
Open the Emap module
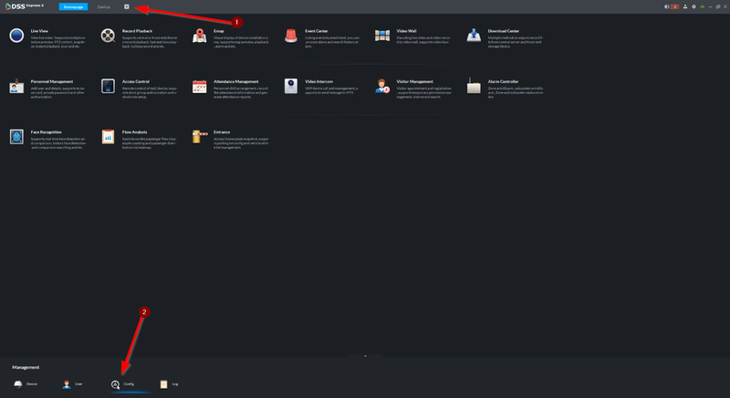coord(231,37)
